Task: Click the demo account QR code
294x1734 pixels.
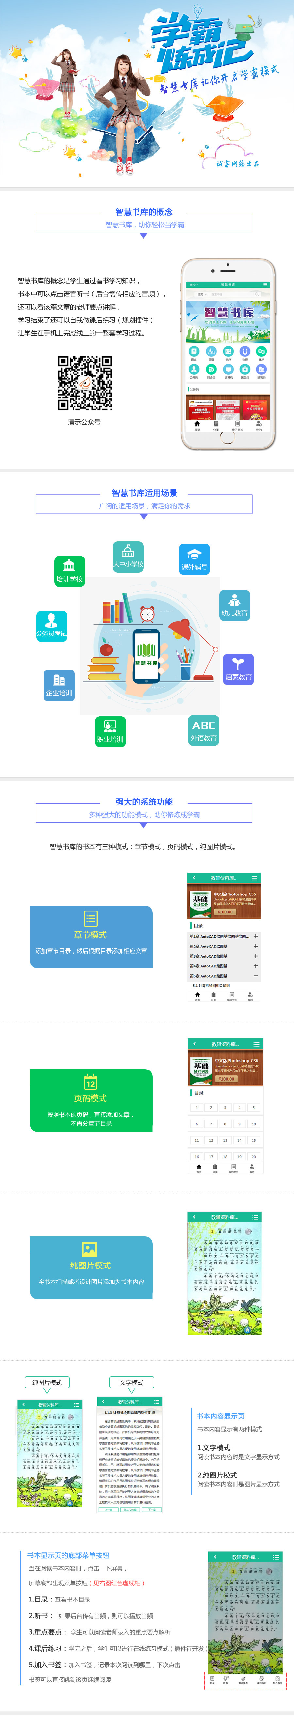Action: 85,382
